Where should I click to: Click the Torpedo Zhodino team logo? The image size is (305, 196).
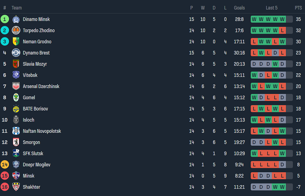(x=16, y=30)
